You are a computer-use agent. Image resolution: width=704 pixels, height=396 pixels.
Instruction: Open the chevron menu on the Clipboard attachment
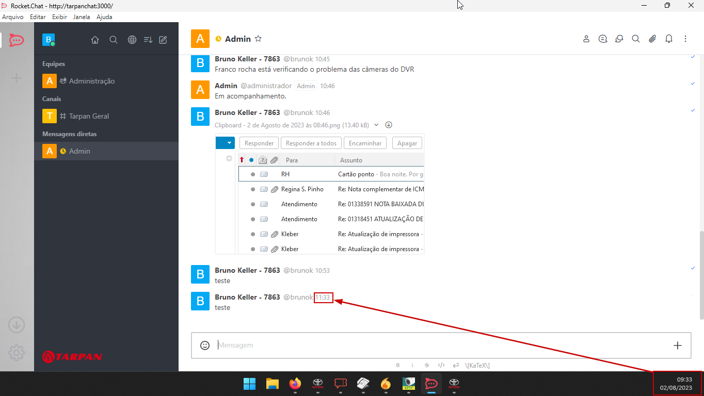click(x=376, y=125)
